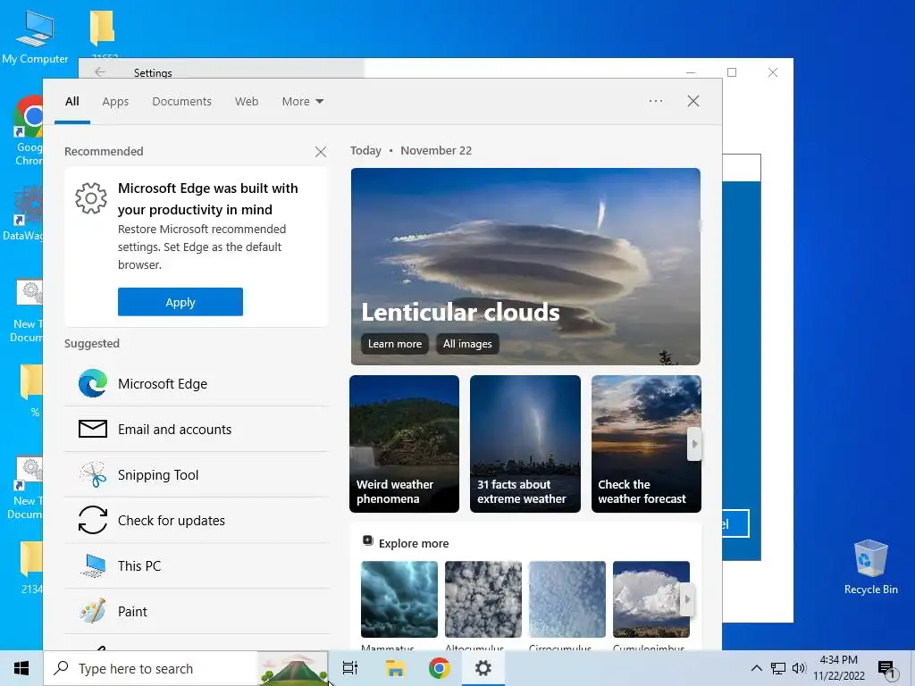Close the search panel
The image size is (915, 686).
pos(693,101)
